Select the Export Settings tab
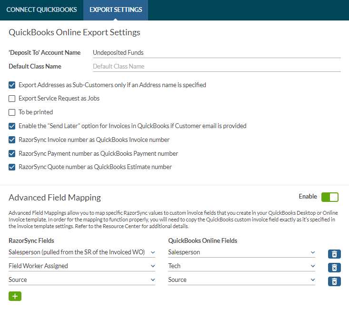 click(x=116, y=10)
